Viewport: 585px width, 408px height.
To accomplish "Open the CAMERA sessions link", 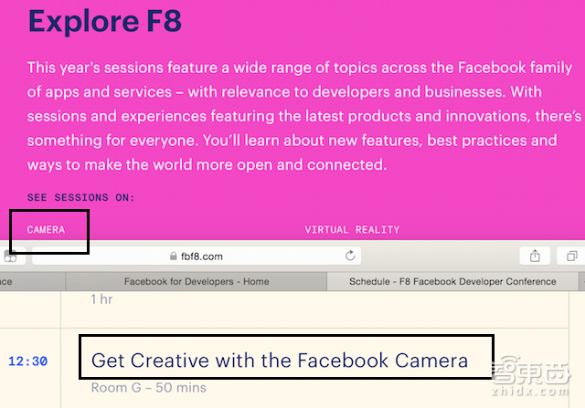I will [47, 230].
